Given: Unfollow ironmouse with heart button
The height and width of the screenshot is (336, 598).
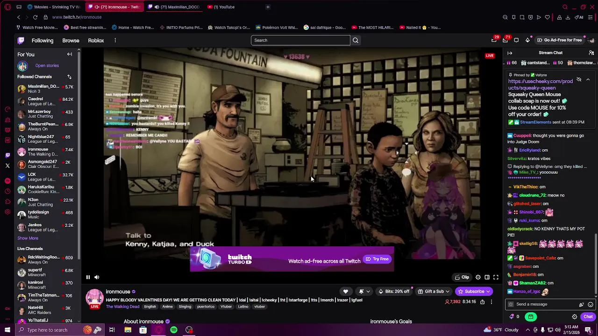Looking at the screenshot, I should click(346, 291).
